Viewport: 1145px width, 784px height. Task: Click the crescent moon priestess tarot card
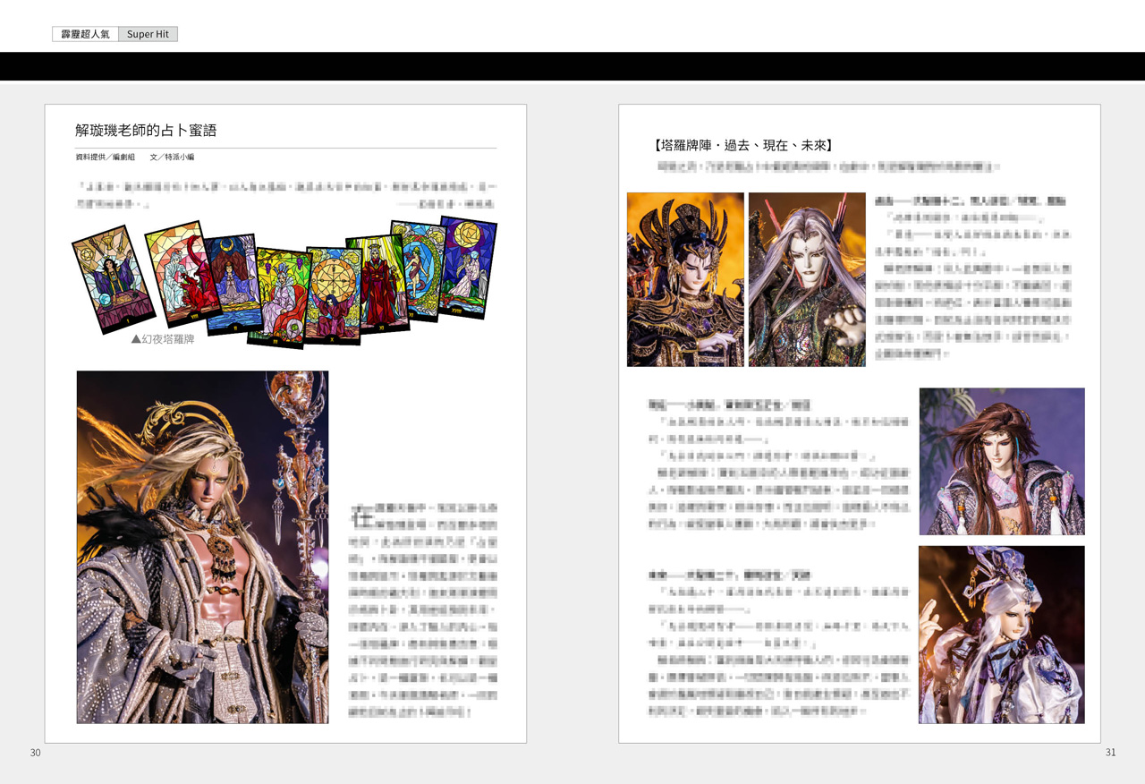point(233,284)
